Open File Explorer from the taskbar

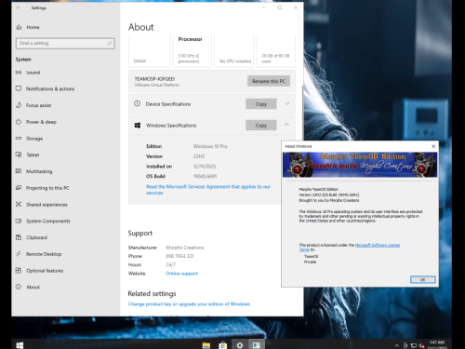(x=206, y=345)
